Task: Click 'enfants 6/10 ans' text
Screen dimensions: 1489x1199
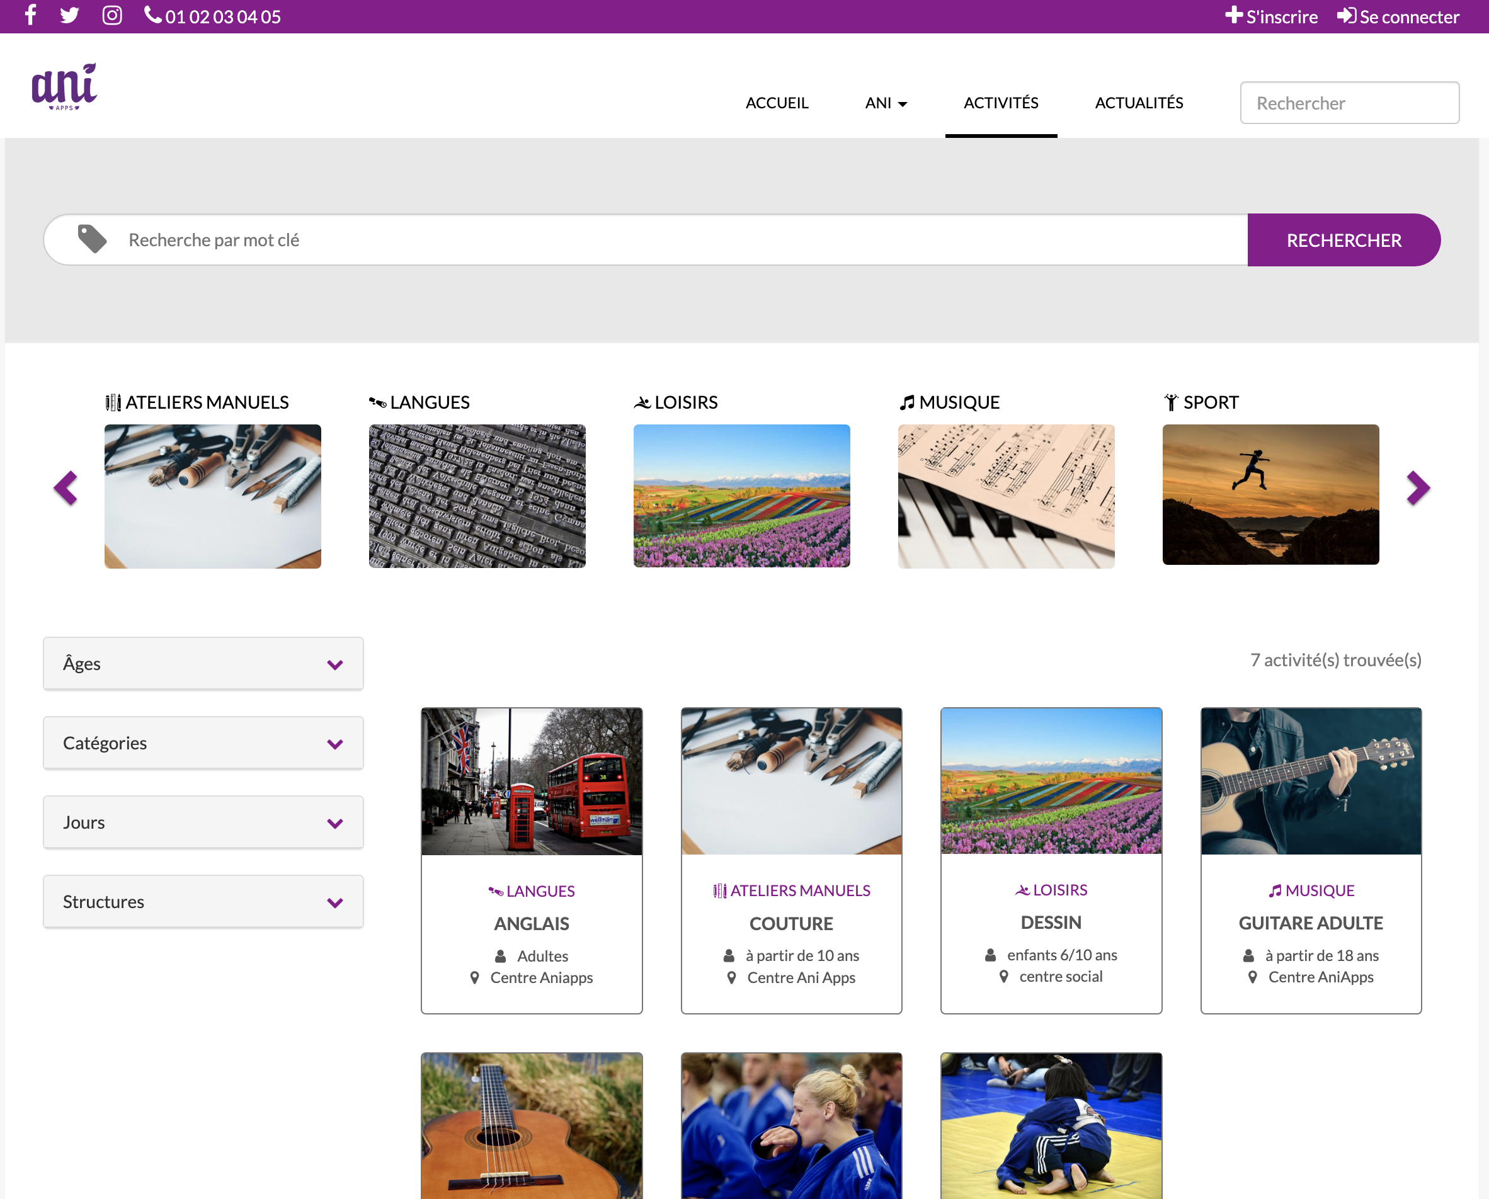Action: [1062, 955]
